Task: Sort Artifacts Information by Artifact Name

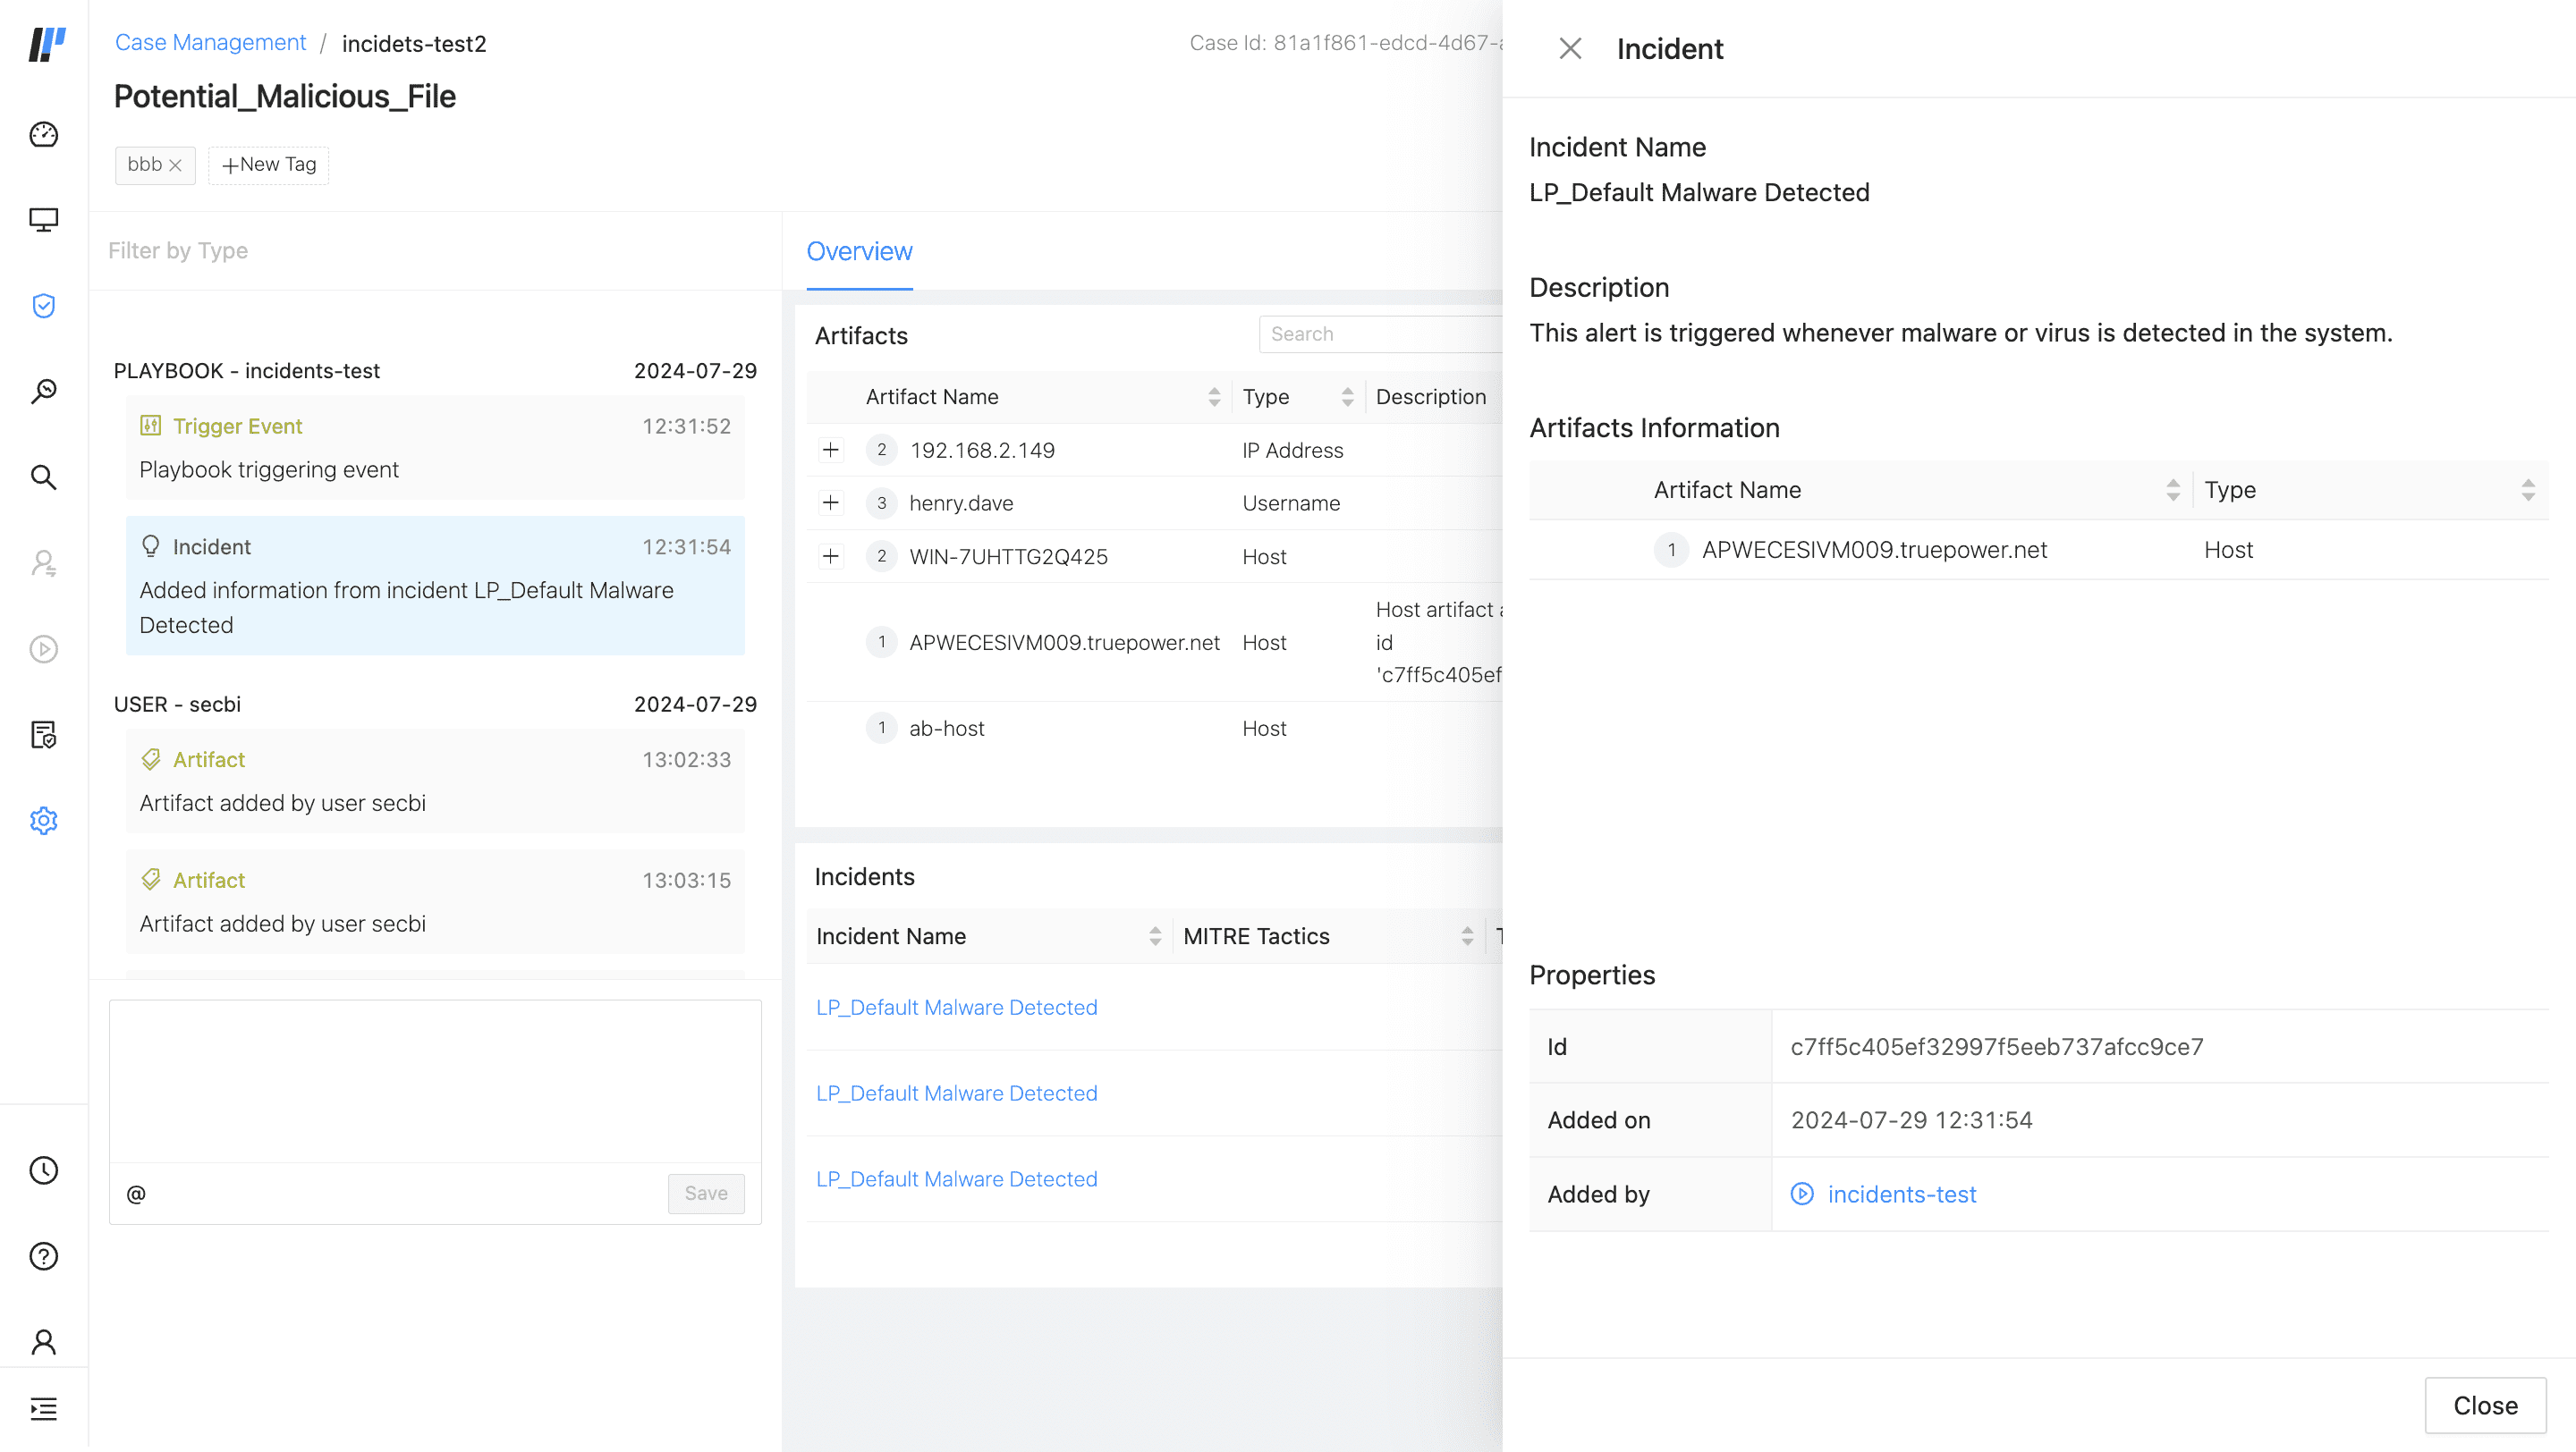Action: click(x=2172, y=490)
